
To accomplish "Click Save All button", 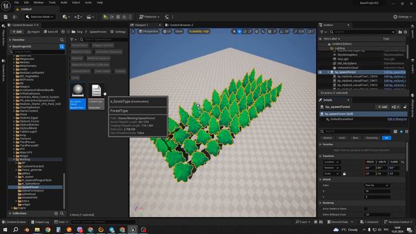I will (51, 32).
